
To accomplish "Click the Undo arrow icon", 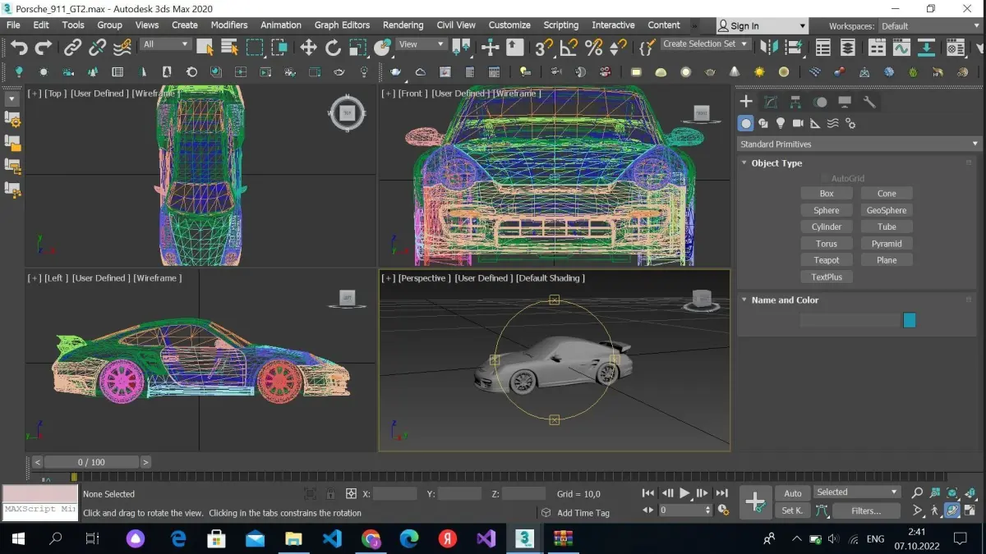I will (19, 48).
